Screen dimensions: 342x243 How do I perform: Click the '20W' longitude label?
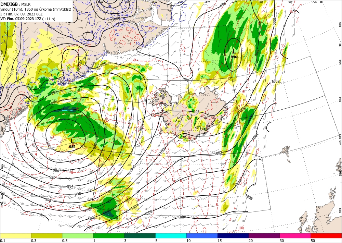(181, 2)
